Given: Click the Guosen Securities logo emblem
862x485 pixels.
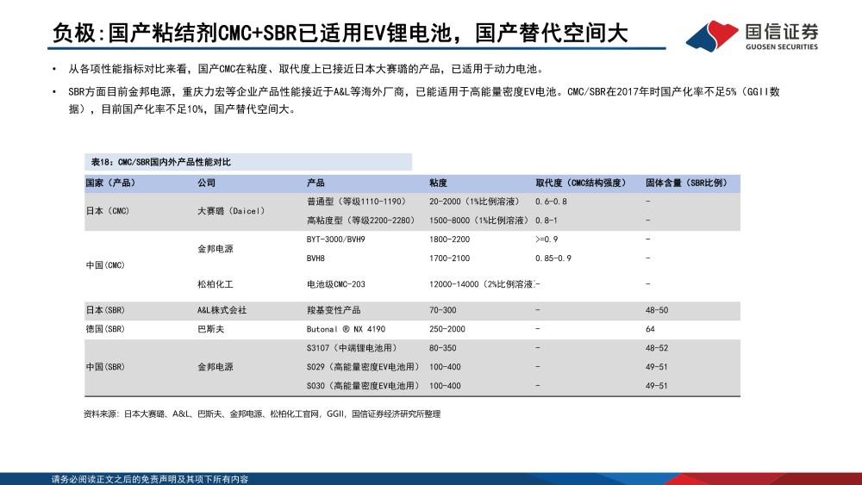Looking at the screenshot, I should [x=712, y=36].
